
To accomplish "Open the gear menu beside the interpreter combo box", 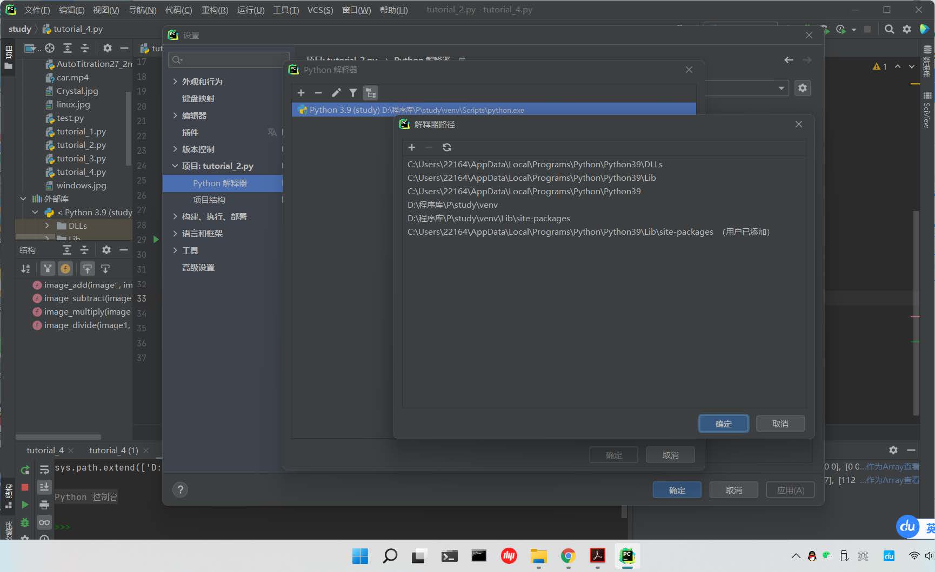I will [803, 88].
